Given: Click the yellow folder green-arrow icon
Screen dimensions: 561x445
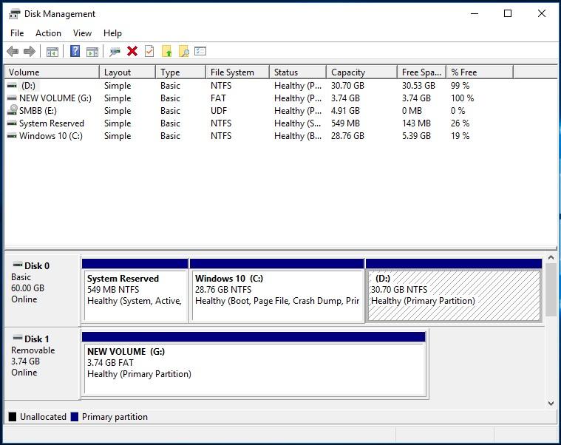Looking at the screenshot, I should click(x=167, y=51).
